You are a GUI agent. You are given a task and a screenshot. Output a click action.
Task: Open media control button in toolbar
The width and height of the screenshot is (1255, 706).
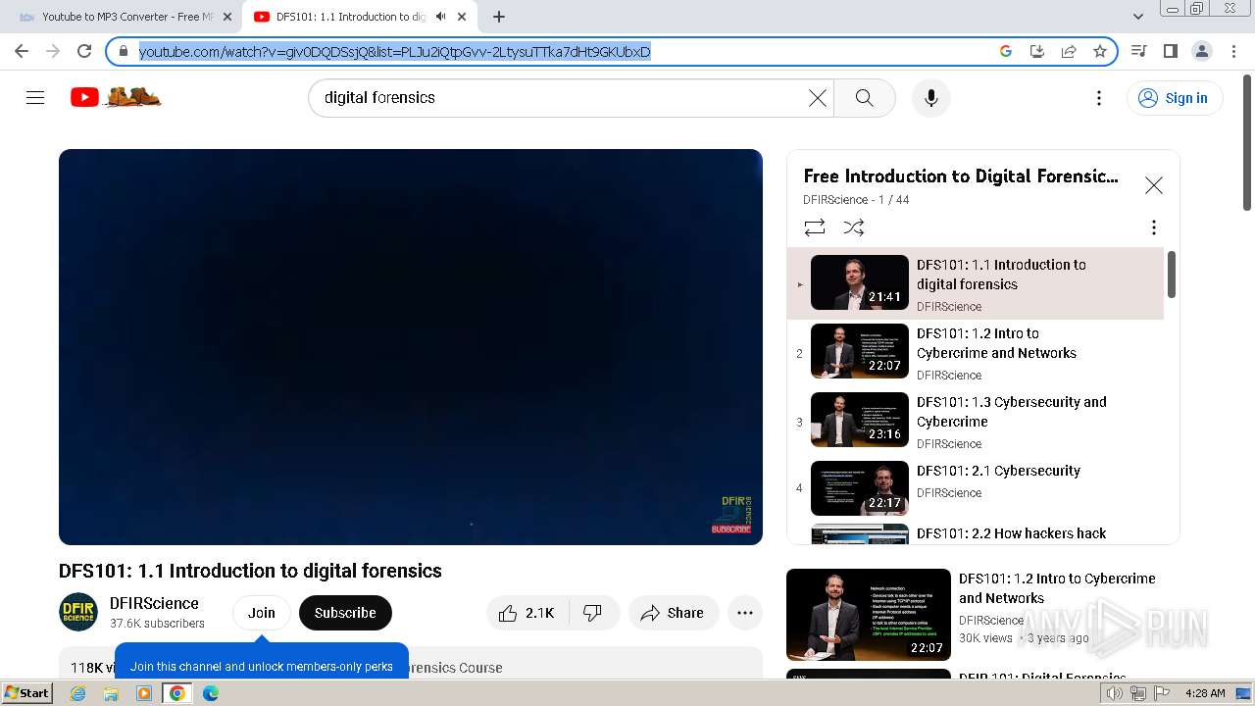click(x=1139, y=51)
